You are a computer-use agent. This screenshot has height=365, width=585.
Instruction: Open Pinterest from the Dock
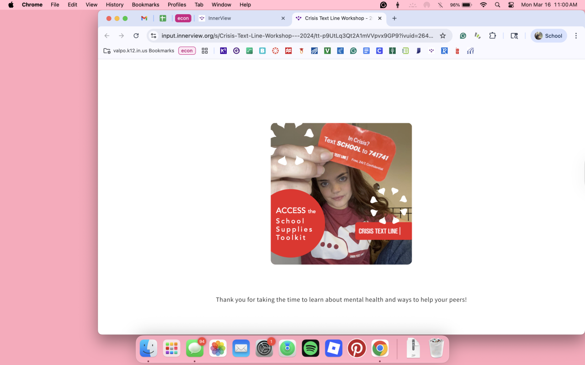coord(356,349)
